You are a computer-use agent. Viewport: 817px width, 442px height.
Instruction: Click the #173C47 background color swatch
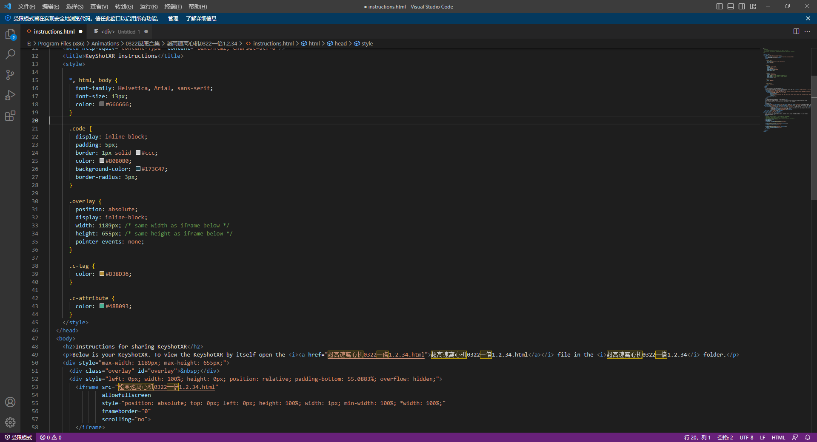138,169
